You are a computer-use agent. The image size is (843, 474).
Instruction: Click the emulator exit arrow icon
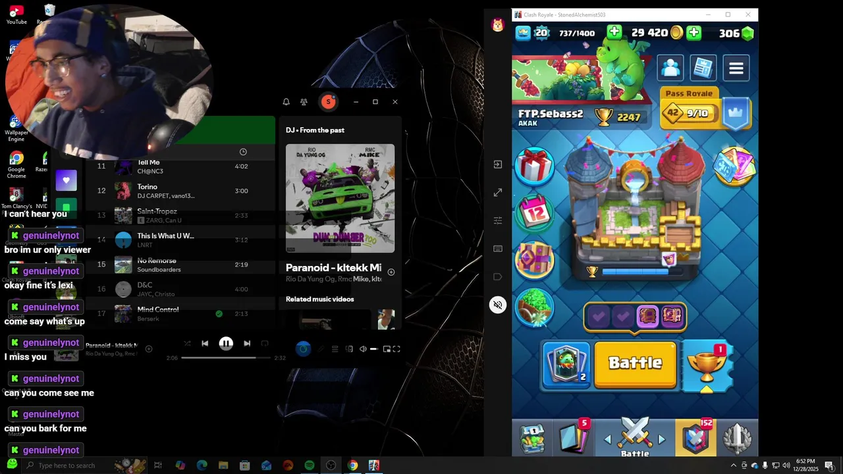click(x=498, y=165)
